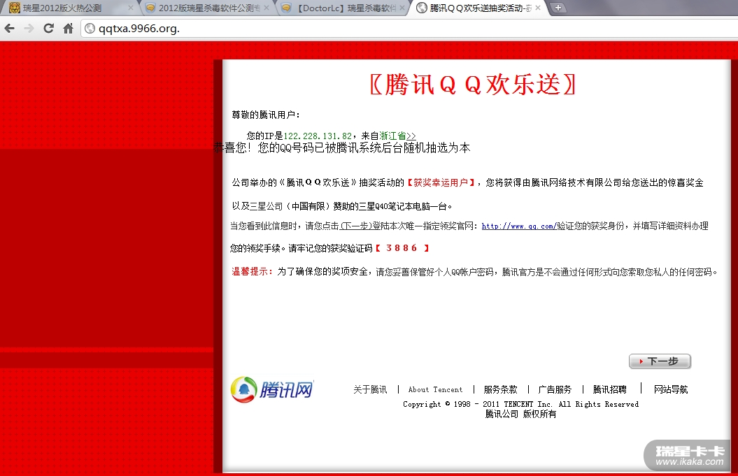738x476 pixels.
Task: Click the IP address 122.228.131.82 text
Action: pos(318,136)
